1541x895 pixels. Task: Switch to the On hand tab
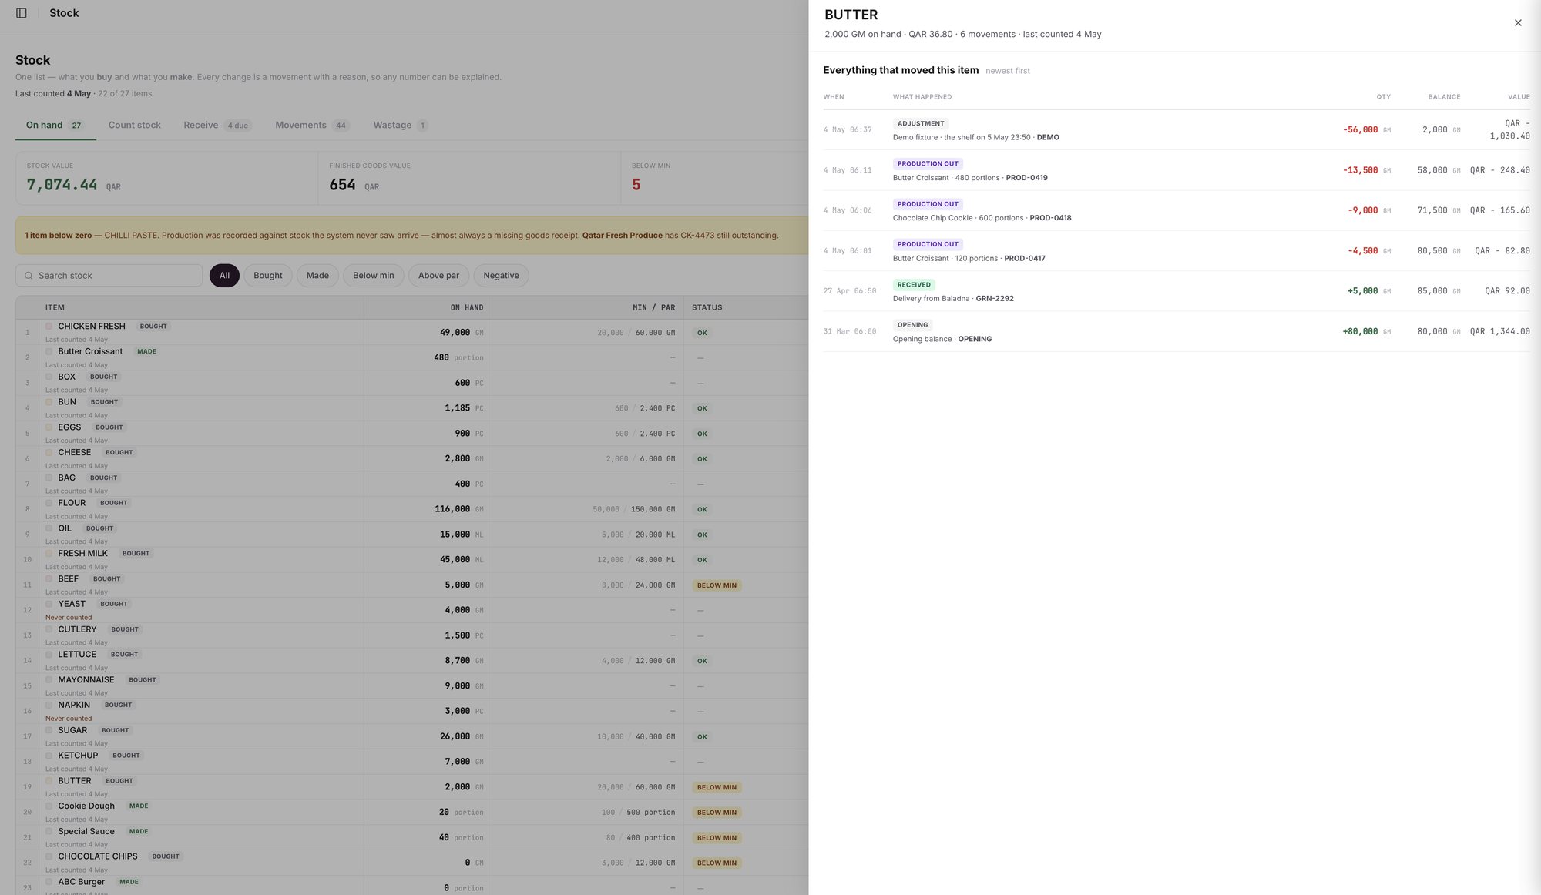(55, 126)
